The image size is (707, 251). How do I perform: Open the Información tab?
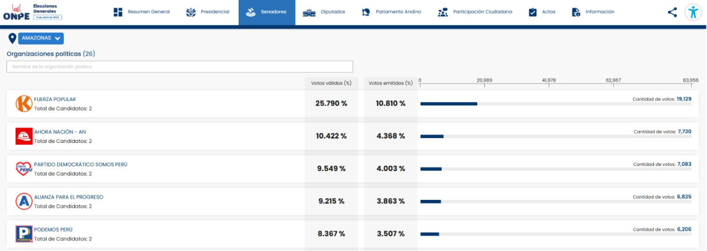(x=594, y=12)
